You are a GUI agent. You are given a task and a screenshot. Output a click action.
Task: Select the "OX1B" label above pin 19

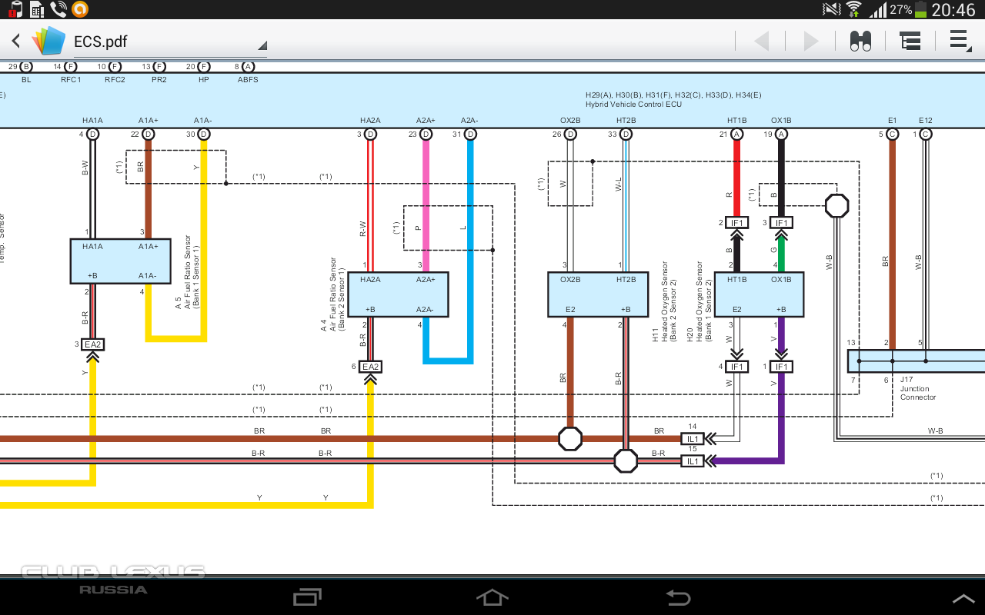pyautogui.click(x=781, y=121)
